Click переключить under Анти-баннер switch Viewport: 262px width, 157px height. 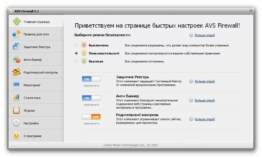(x=91, y=104)
